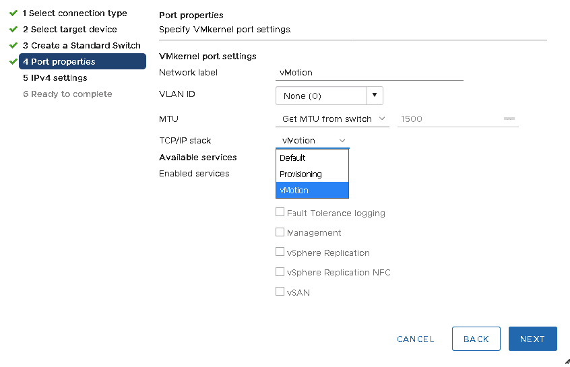This screenshot has width=570, height=367.
Task: Choose vMotion in TCP/IP stack list
Action: pyautogui.click(x=312, y=190)
